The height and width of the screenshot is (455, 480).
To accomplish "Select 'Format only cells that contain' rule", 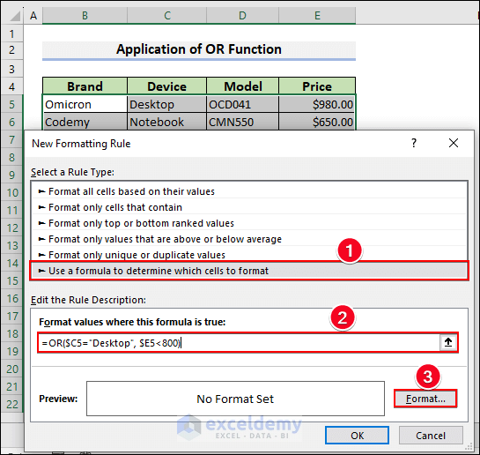I will pyautogui.click(x=249, y=207).
